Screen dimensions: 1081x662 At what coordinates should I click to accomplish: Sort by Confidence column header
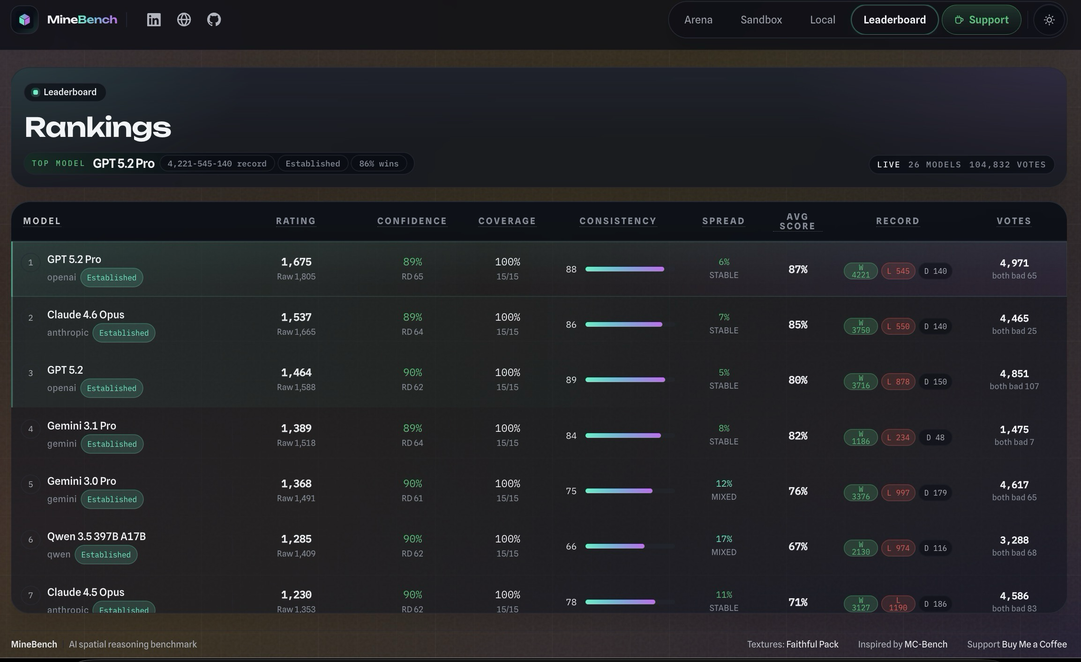412,221
